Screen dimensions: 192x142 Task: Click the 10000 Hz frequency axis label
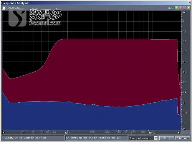[x=152, y=132]
